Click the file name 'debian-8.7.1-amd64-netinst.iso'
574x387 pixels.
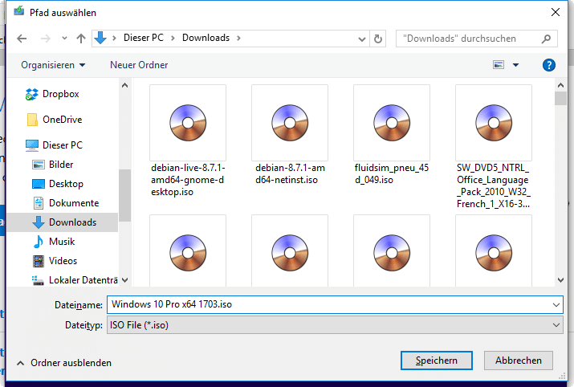tap(290, 174)
